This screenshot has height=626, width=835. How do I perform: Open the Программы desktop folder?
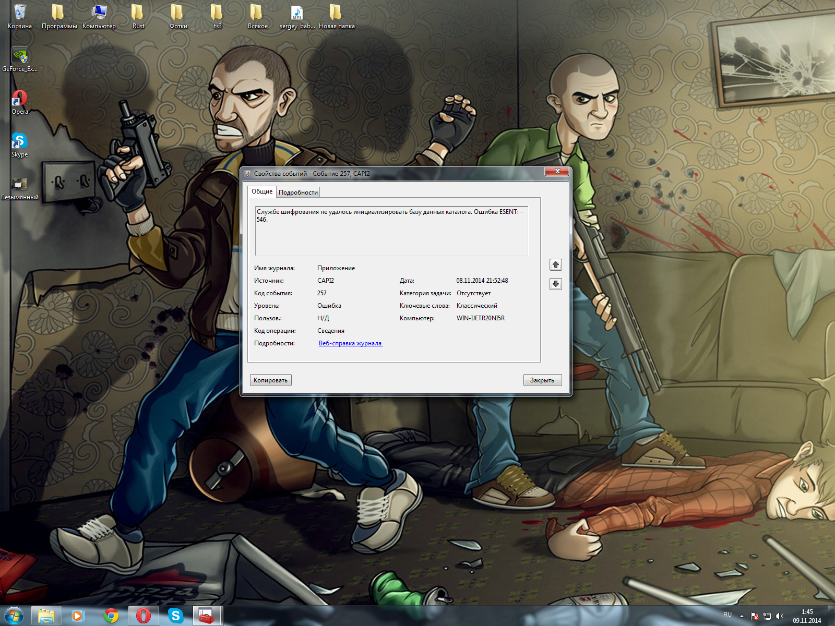coord(59,16)
